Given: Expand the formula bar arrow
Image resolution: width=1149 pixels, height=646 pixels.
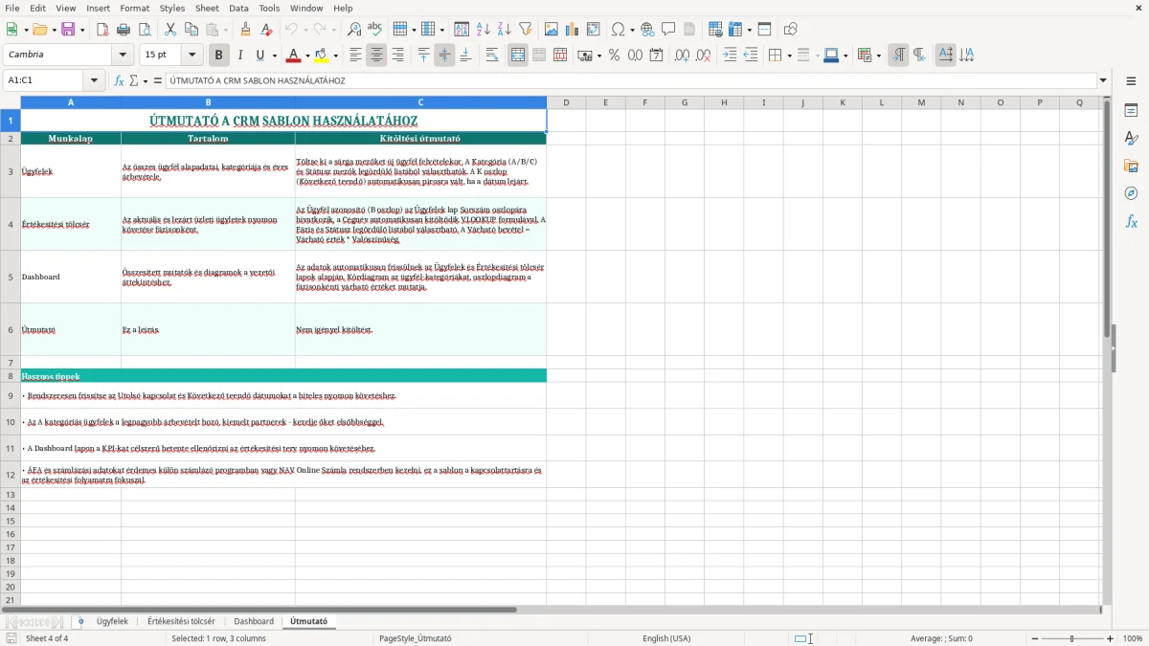Looking at the screenshot, I should coord(1103,81).
